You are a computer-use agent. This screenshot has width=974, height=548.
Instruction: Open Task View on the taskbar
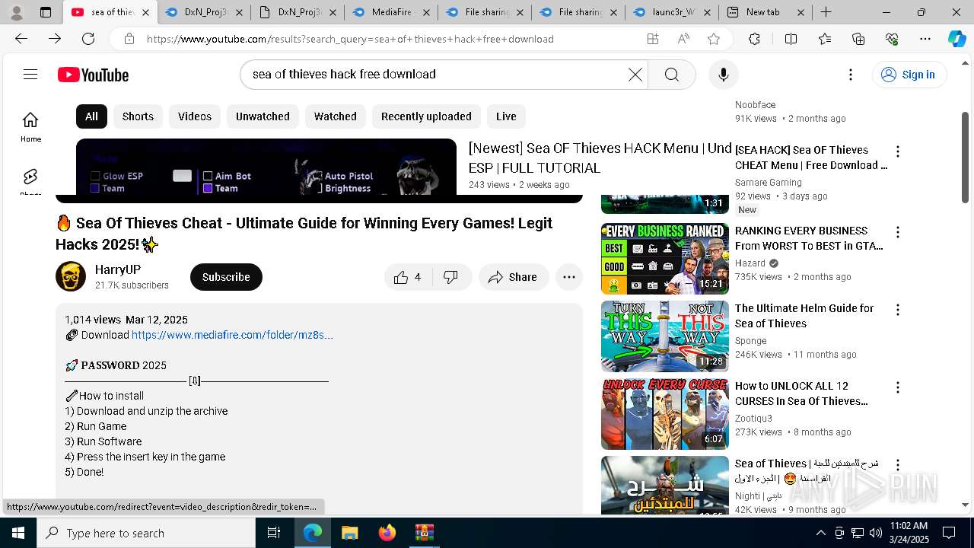(x=274, y=533)
